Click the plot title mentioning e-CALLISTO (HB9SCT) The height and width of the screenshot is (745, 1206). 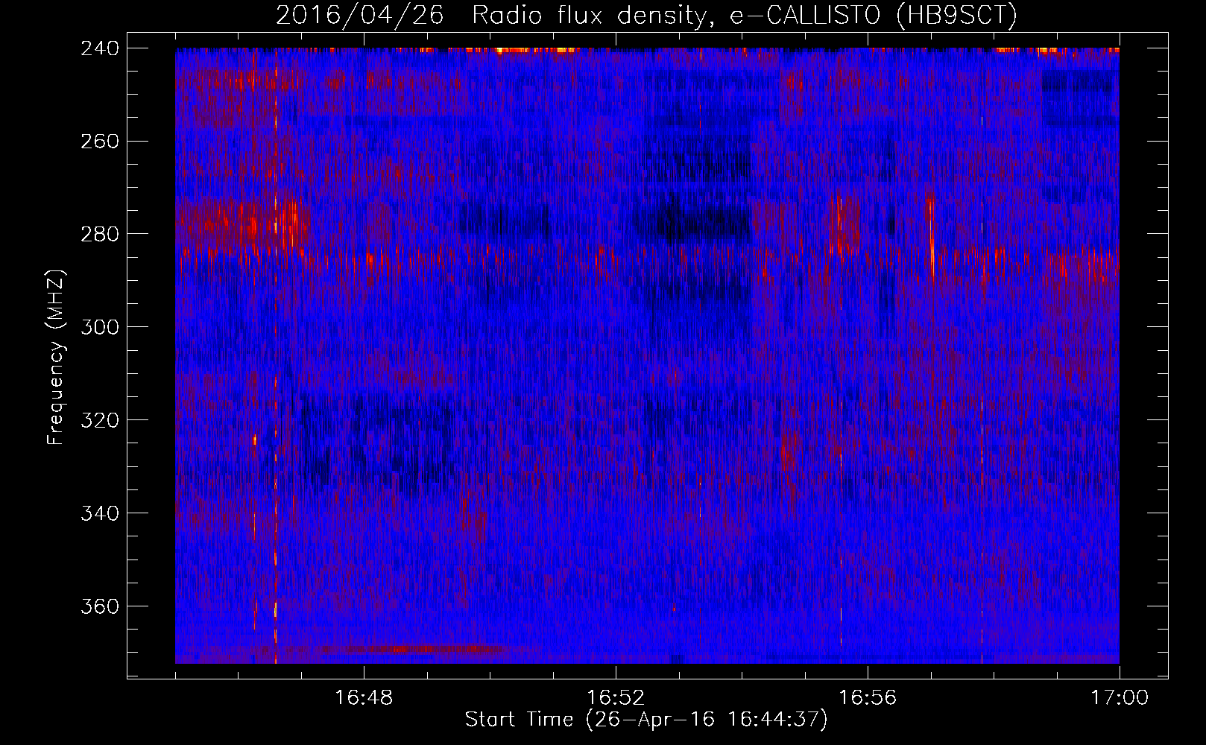[x=647, y=15]
